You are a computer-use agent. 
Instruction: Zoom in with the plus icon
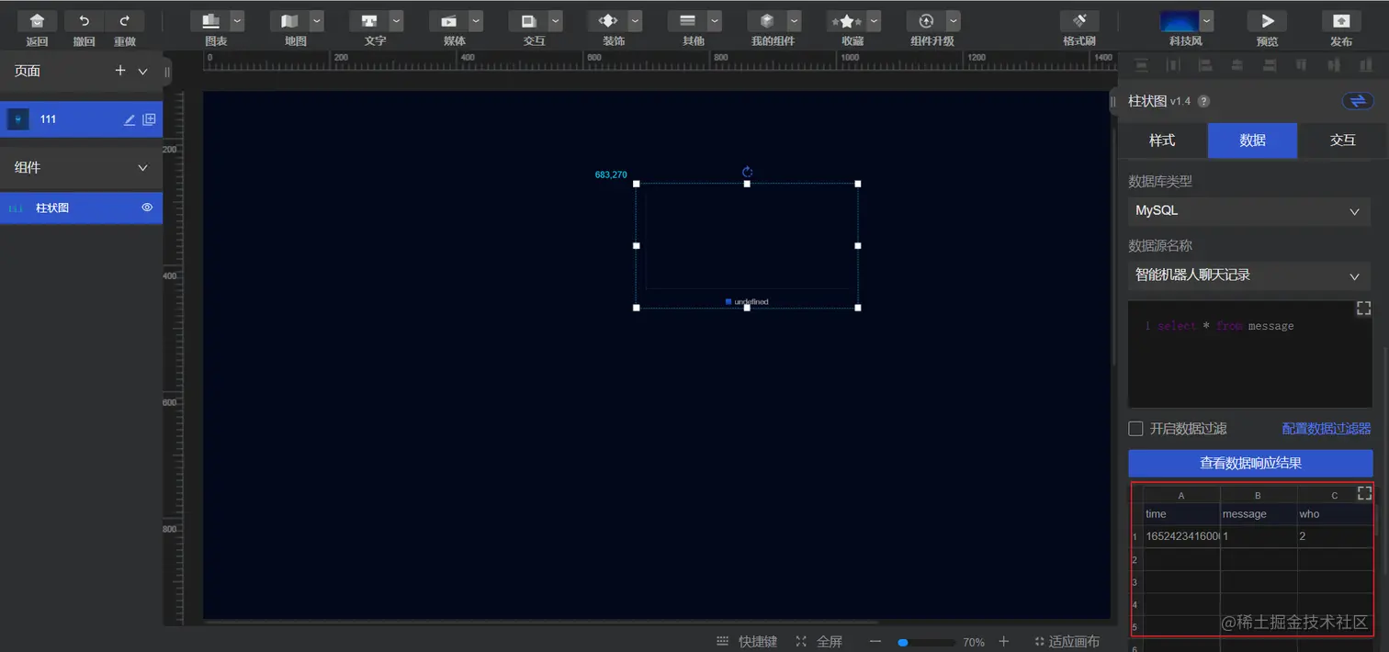point(1004,641)
